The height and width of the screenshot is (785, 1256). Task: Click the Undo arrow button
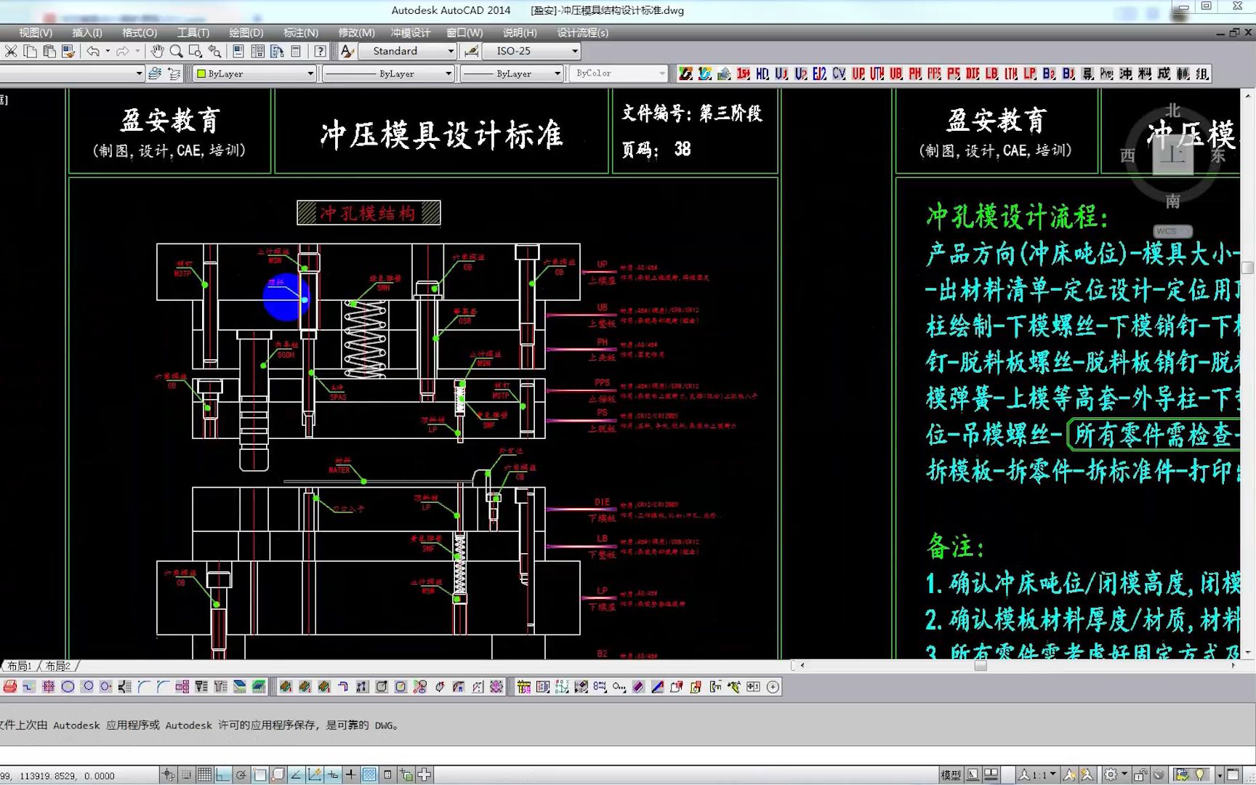[x=93, y=51]
